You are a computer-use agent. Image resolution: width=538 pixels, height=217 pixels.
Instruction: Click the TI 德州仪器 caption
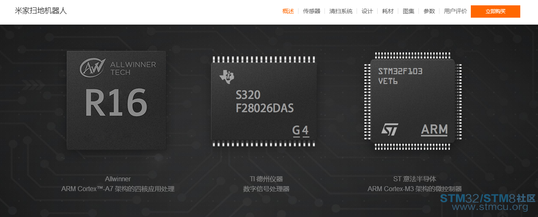[266, 179]
